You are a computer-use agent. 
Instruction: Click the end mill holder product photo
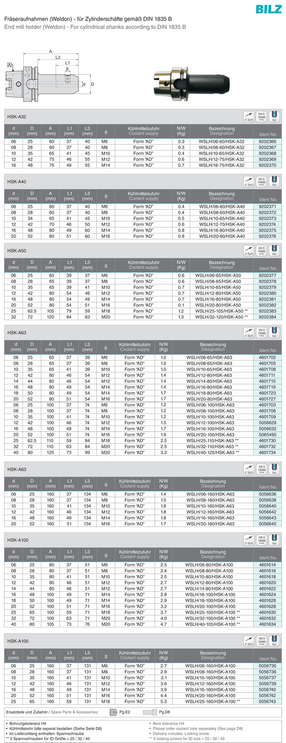coord(192,85)
